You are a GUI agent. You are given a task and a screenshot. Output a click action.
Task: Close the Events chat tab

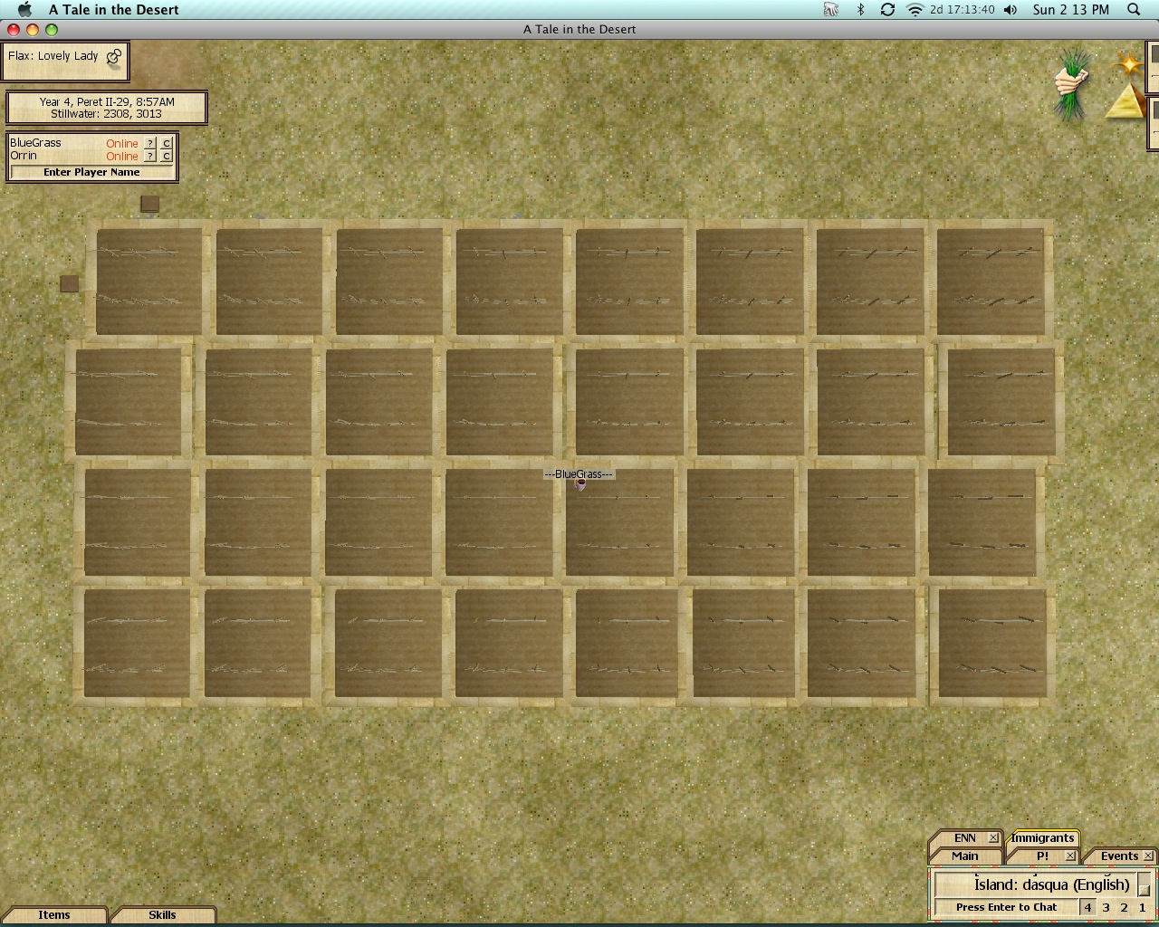point(1148,855)
